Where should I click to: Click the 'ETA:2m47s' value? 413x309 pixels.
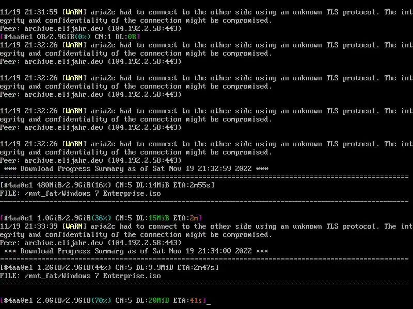click(x=196, y=267)
